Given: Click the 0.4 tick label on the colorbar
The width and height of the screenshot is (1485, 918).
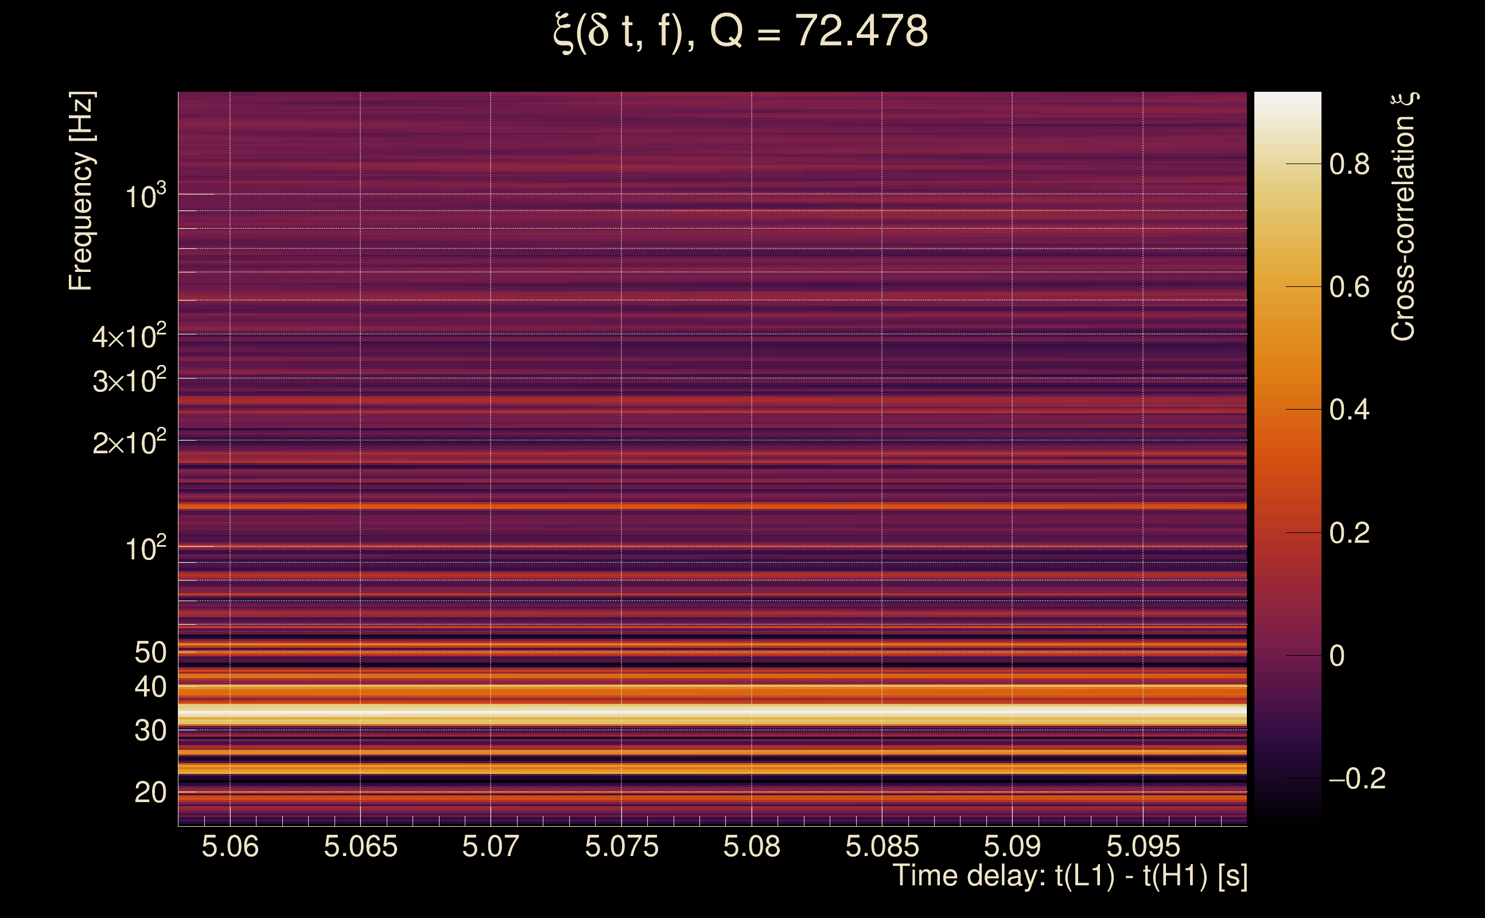Looking at the screenshot, I should (1349, 410).
